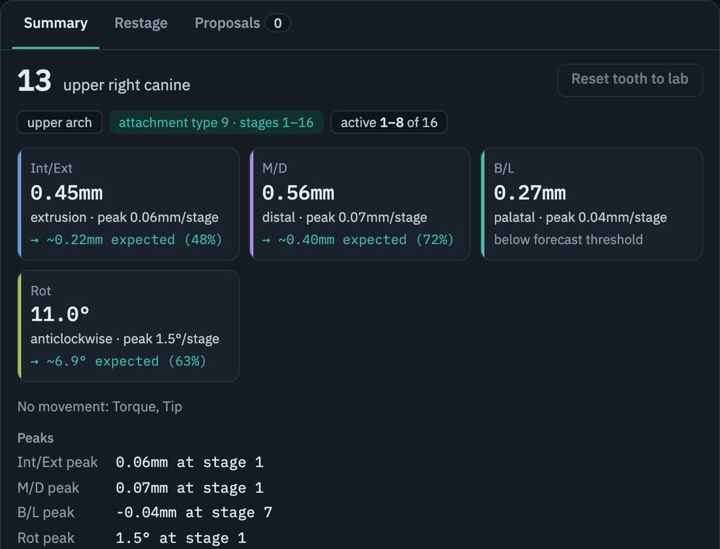This screenshot has height=549, width=720.
Task: Click palatal peak 0.04mm/stage text
Action: (x=581, y=218)
